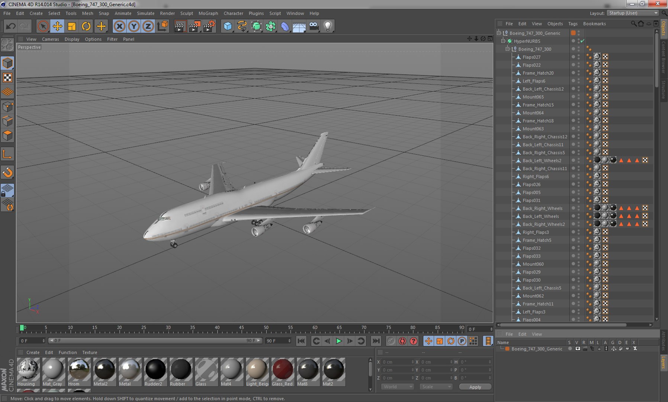The image size is (668, 402).
Task: Collapse the Boeing_747_300 tree node
Action: click(x=508, y=49)
